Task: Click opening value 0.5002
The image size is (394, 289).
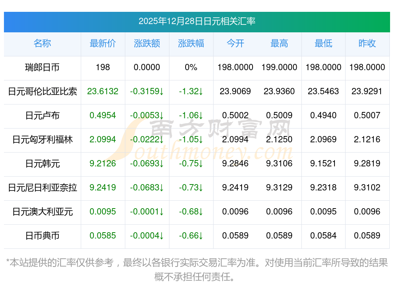Action: 235,115
